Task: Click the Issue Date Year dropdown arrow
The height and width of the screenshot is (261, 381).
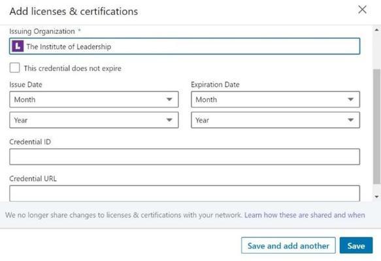Action: pyautogui.click(x=169, y=120)
